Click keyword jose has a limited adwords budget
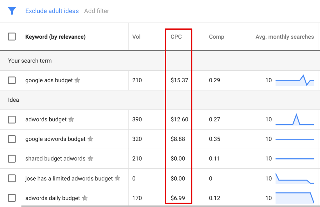This screenshot has height=207, width=320. click(x=69, y=179)
